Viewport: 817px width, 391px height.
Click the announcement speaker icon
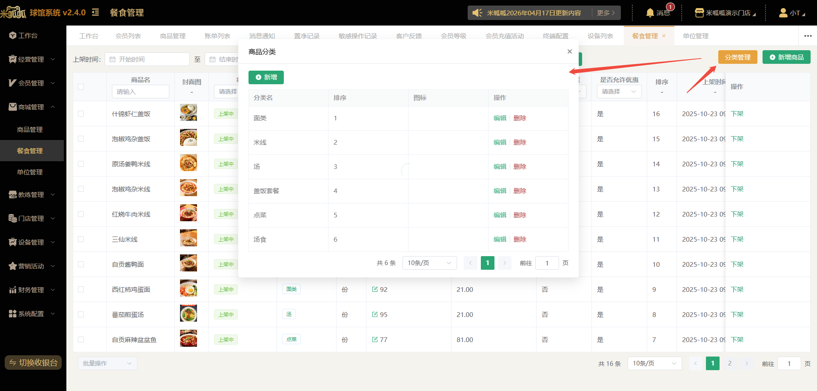pyautogui.click(x=477, y=13)
